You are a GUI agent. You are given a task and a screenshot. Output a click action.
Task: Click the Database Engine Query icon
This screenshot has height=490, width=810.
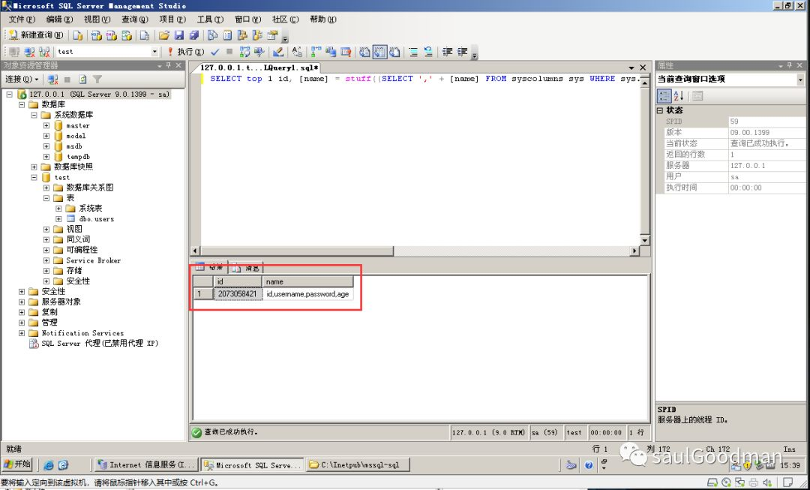[x=77, y=35]
